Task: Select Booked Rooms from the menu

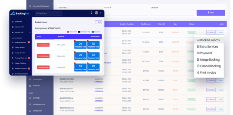Action: (x=209, y=40)
